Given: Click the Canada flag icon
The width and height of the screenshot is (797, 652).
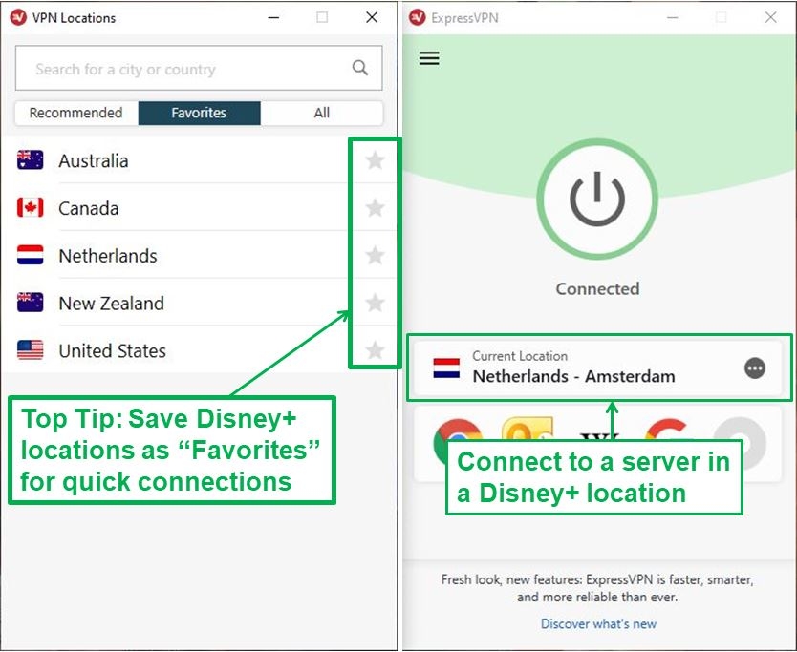Looking at the screenshot, I should pyautogui.click(x=30, y=207).
